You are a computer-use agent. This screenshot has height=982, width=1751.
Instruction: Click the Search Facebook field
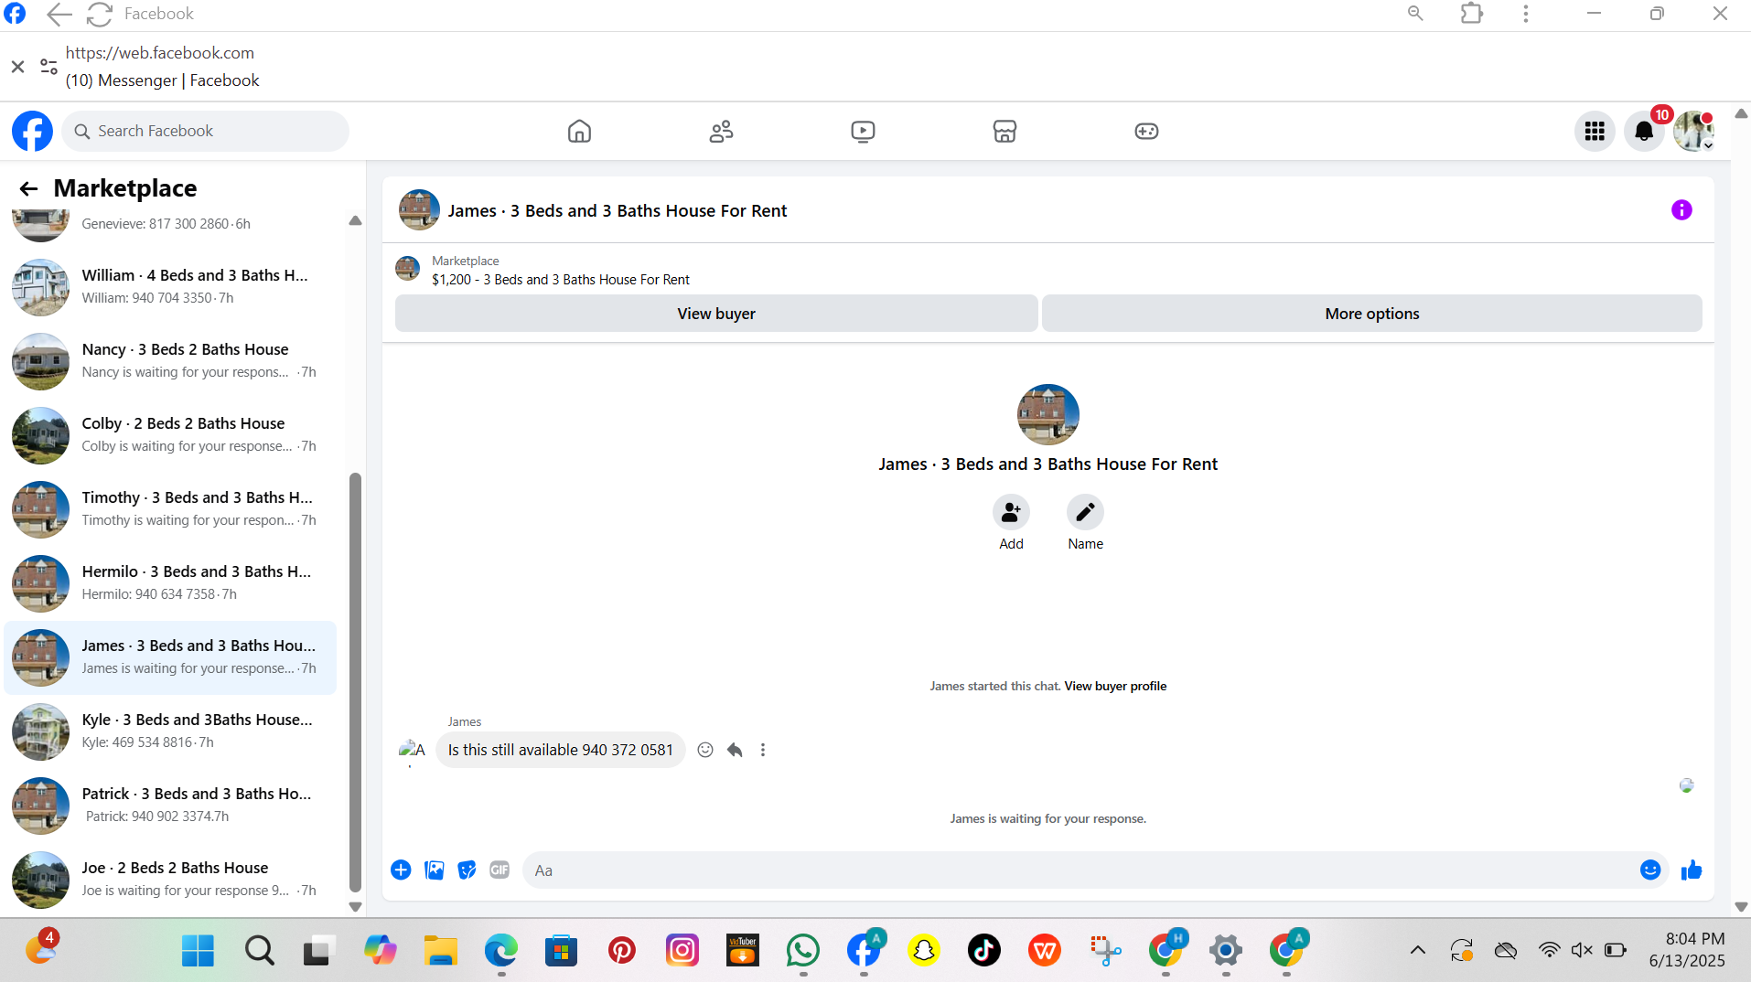206,131
